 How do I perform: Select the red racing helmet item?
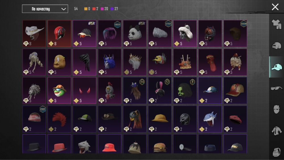pos(59,34)
